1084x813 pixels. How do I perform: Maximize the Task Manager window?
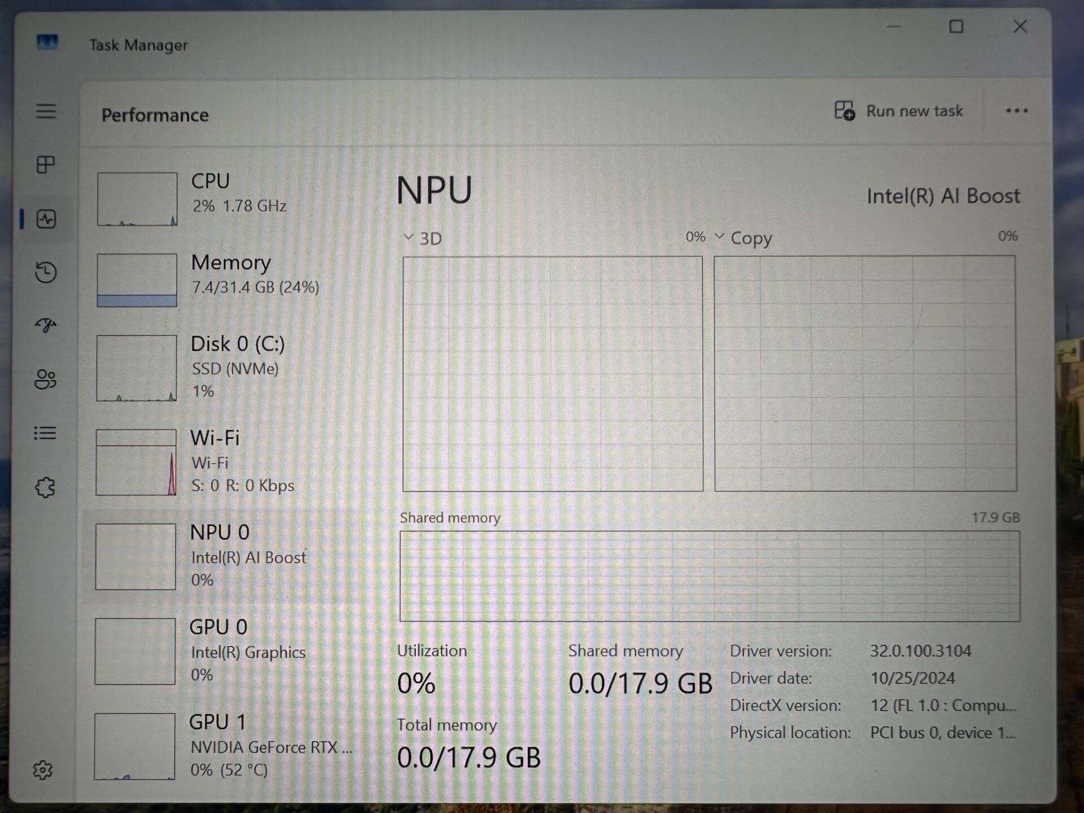click(x=956, y=27)
